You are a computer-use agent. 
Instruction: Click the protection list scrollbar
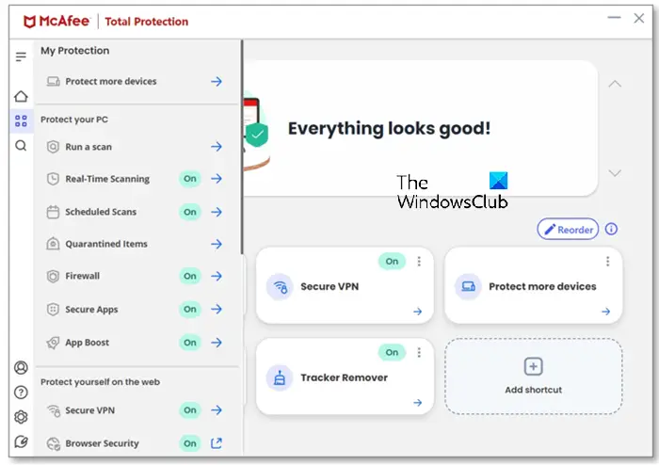point(242,147)
